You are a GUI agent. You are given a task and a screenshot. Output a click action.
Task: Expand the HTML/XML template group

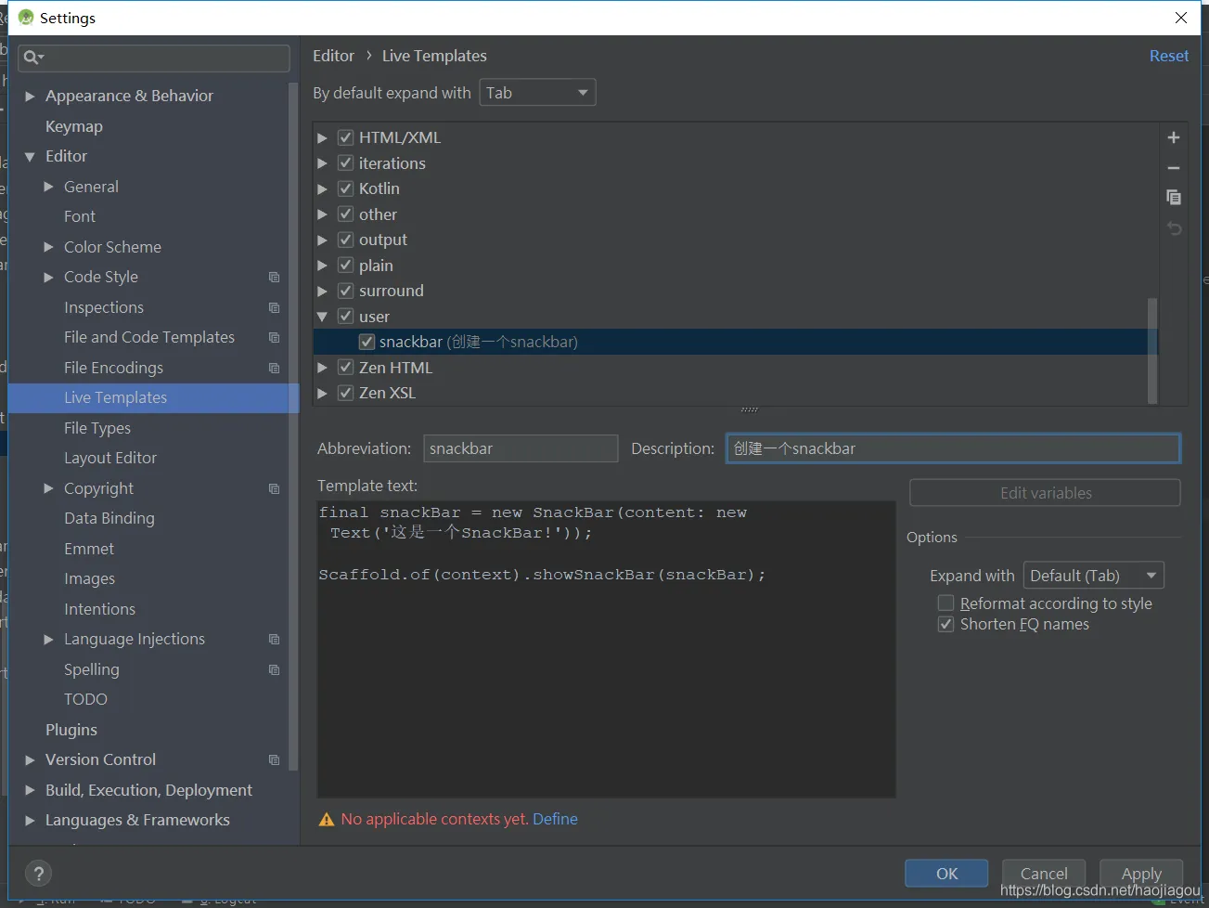[322, 137]
